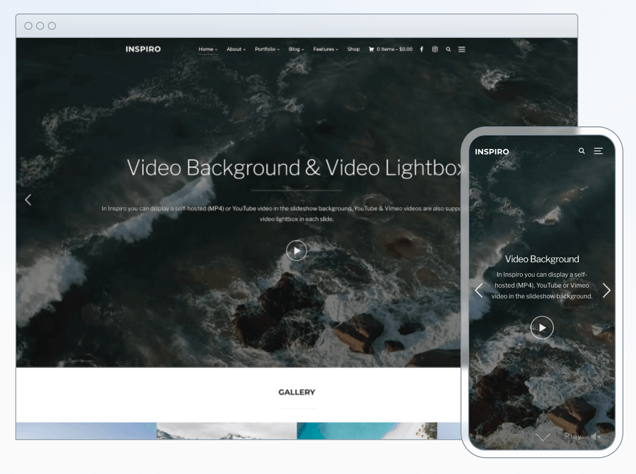Viewport: 636px width, 474px height.
Task: Open the snowy mountain gallery thumbnail
Action: coord(226,431)
